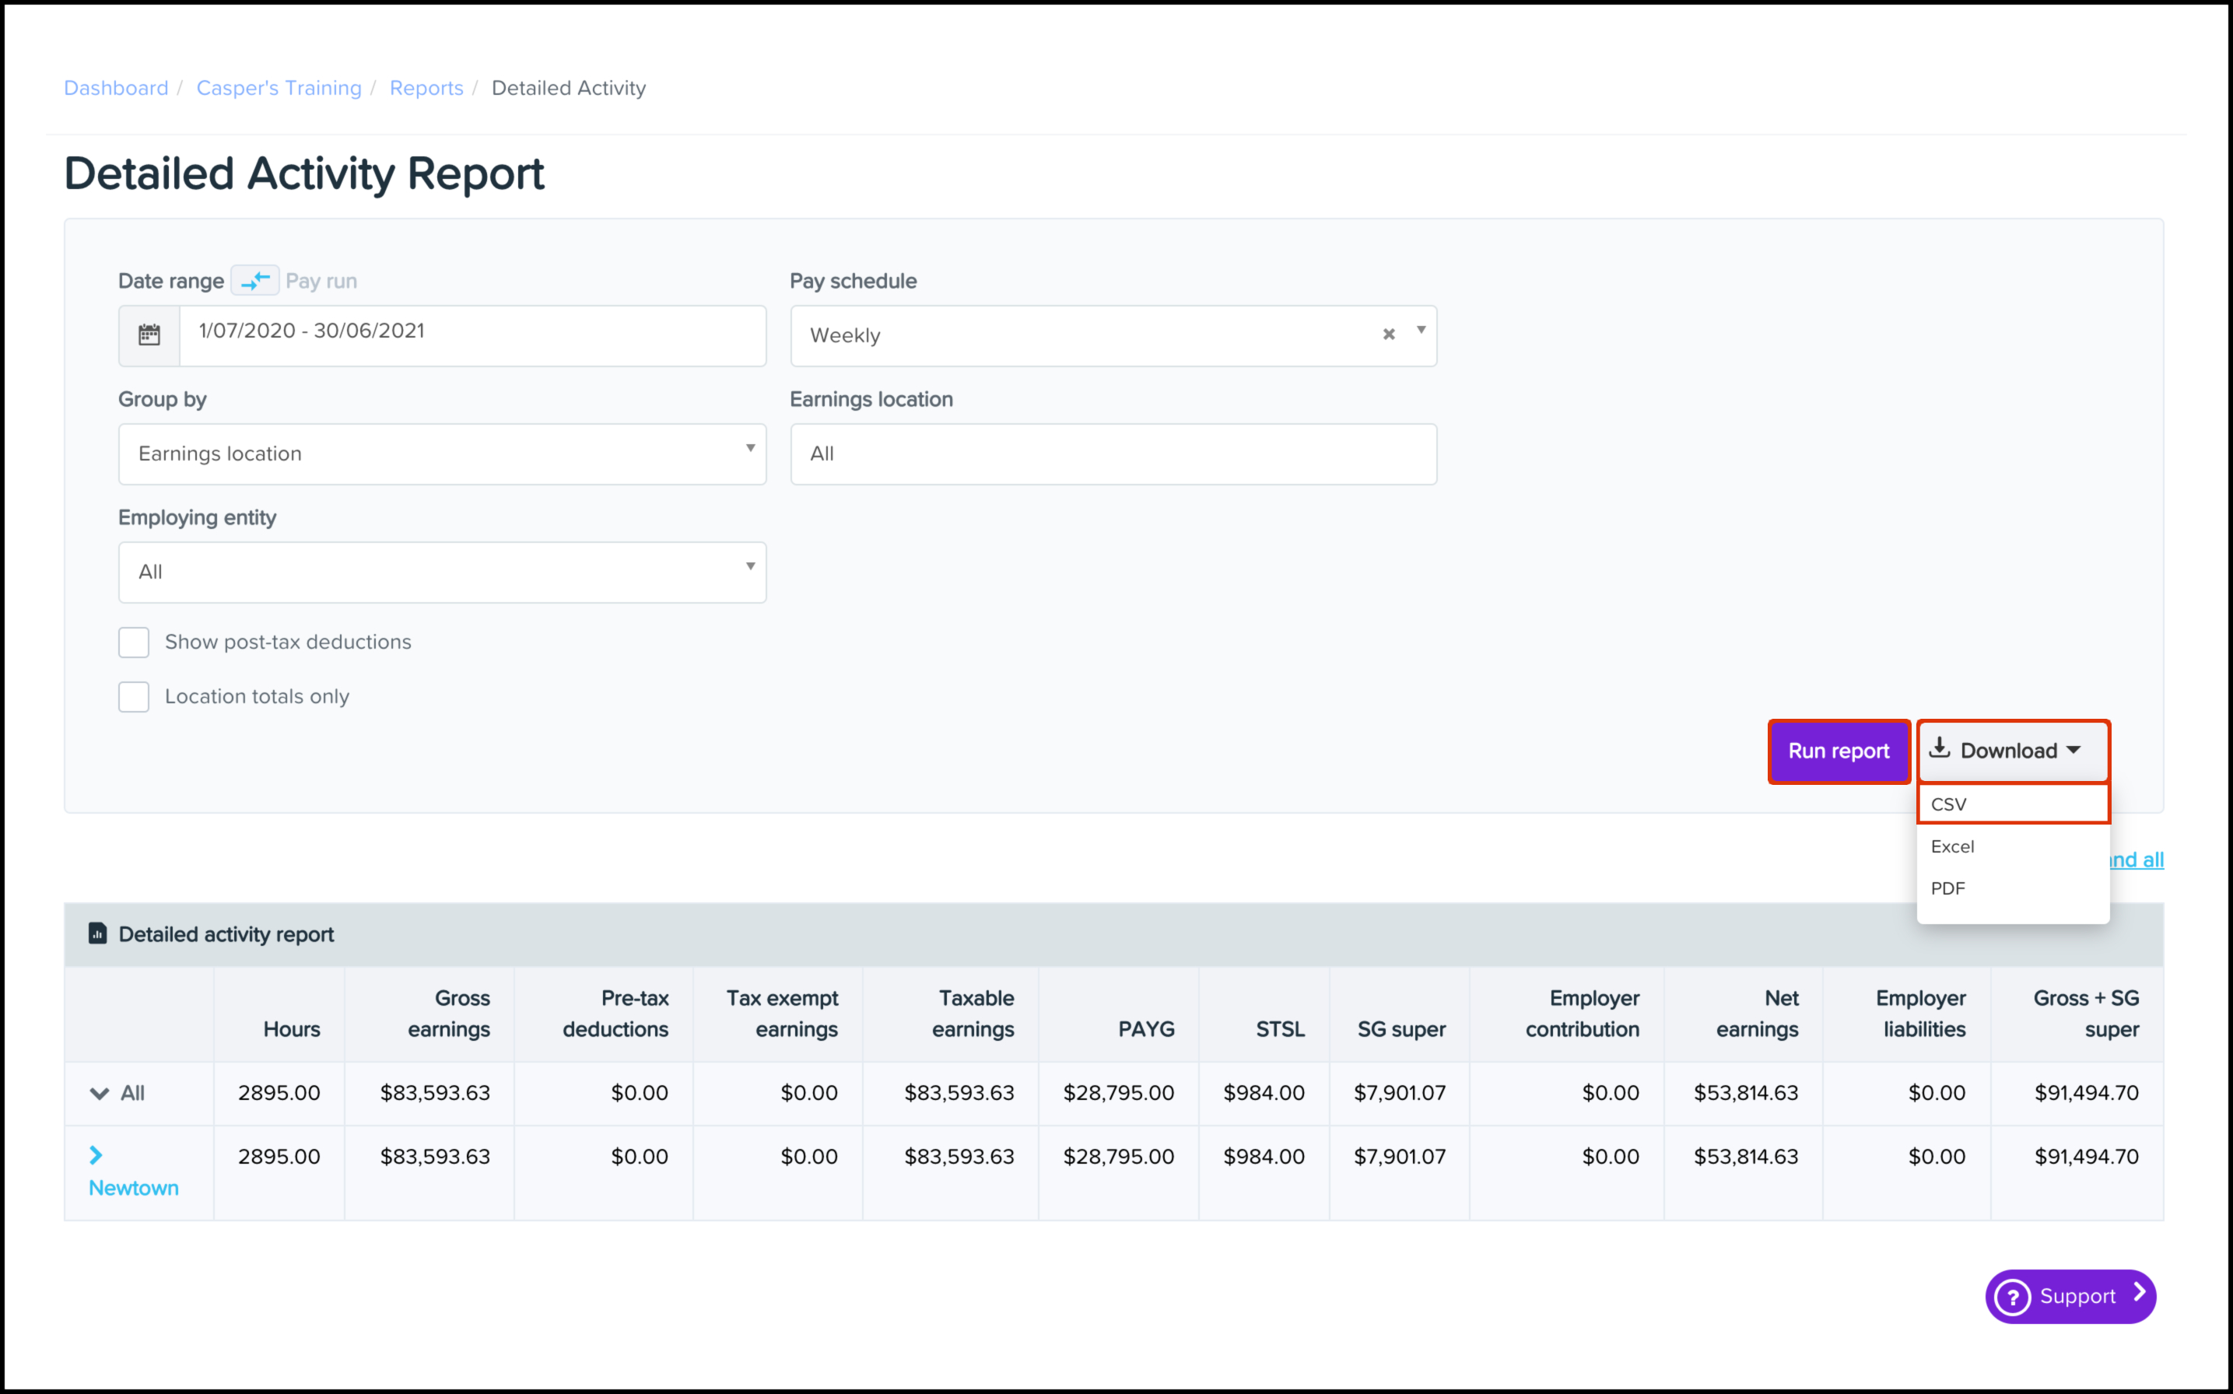Collapse the All row chevron
Viewport: 2233px width, 1394px height.
click(x=100, y=1094)
